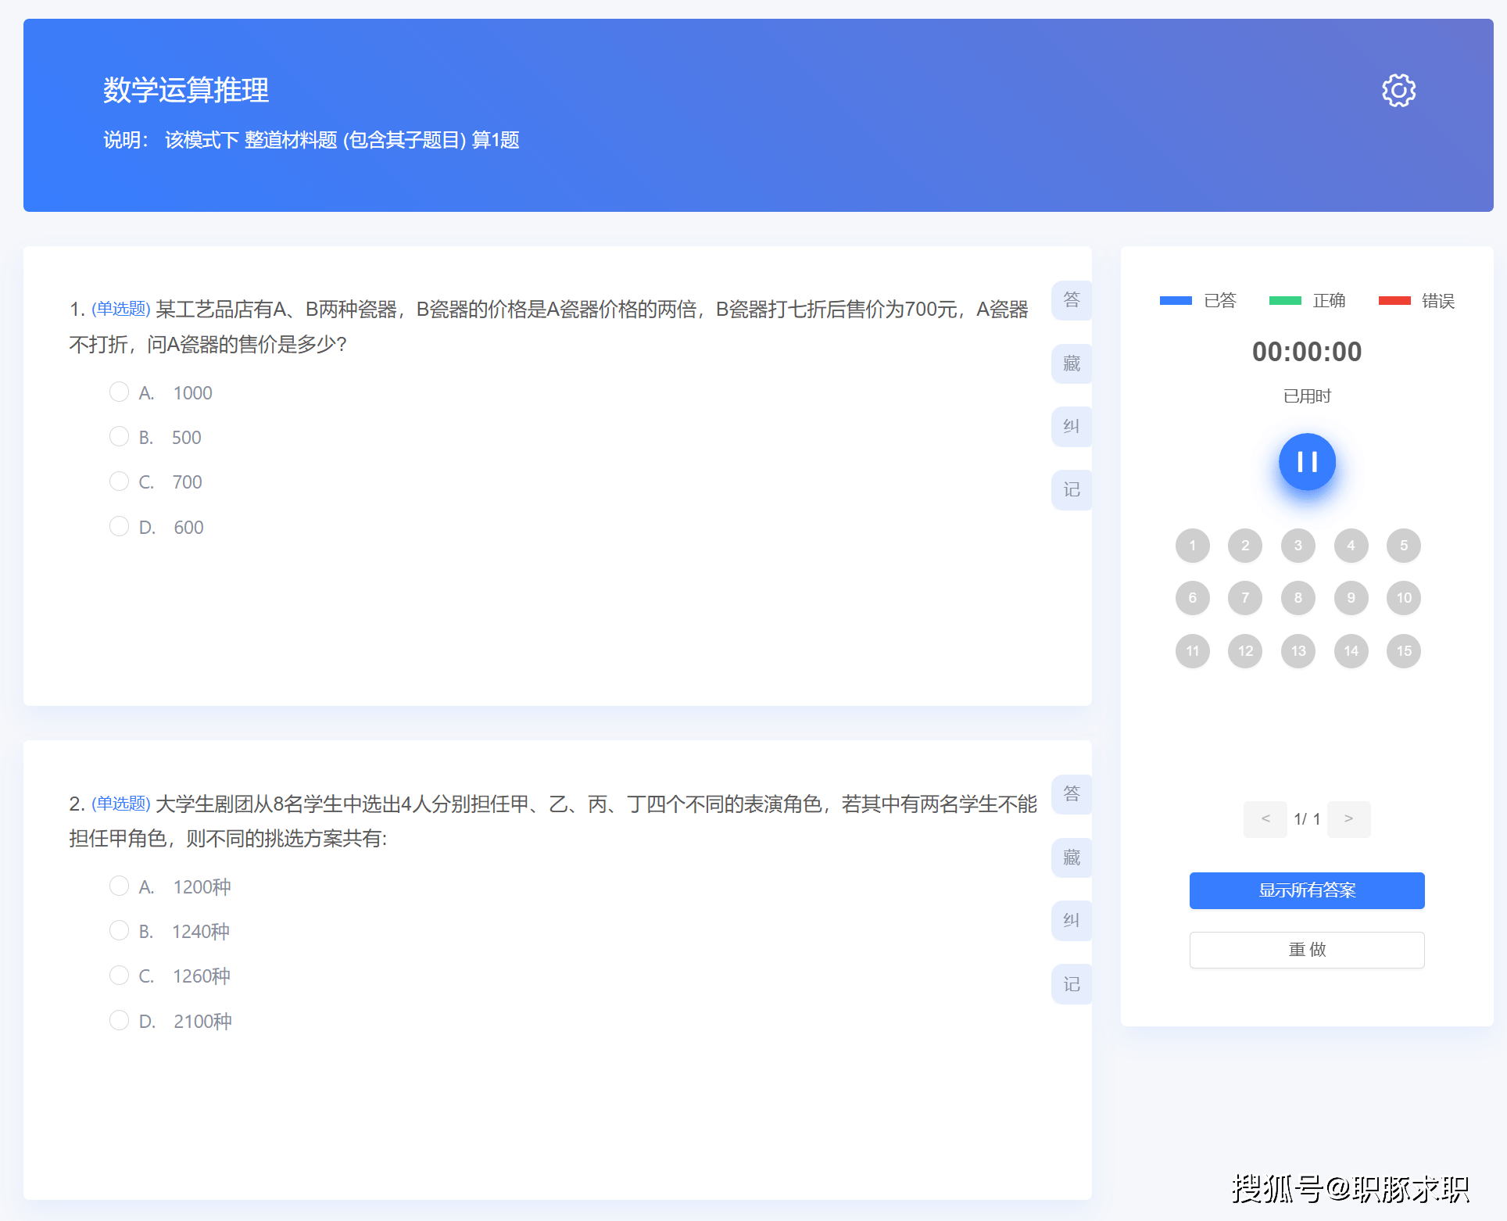This screenshot has height=1221, width=1507.
Task: Click question 1's 藏 bookmark tab
Action: pos(1071,363)
